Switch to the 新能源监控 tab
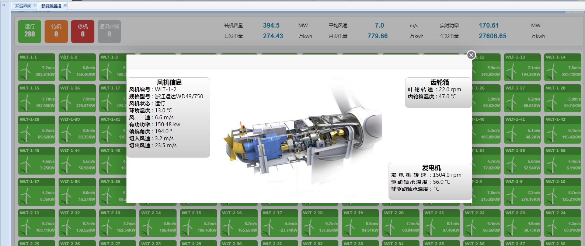585x246 pixels. [51, 6]
